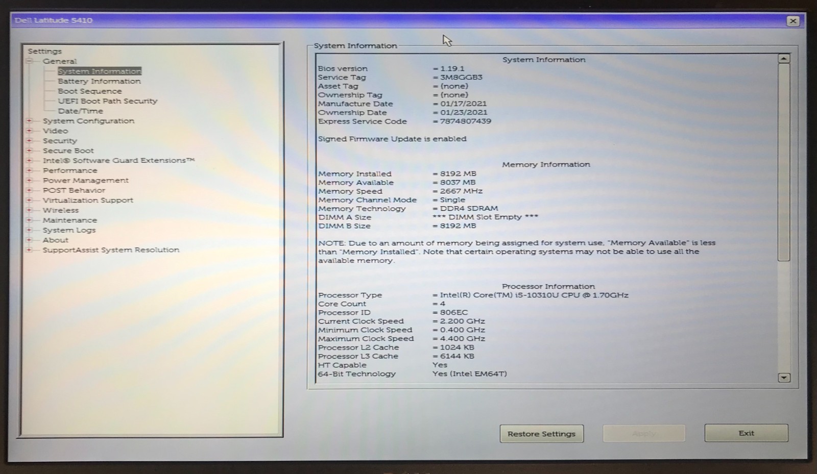
Task: Click Processor L3 Cache 6144 KB
Action: point(457,356)
